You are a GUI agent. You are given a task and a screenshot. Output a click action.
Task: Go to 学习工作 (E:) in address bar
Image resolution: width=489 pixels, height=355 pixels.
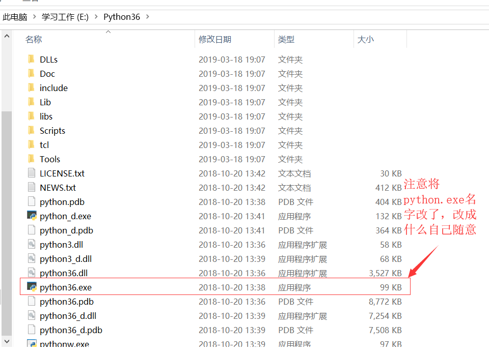[x=65, y=17]
